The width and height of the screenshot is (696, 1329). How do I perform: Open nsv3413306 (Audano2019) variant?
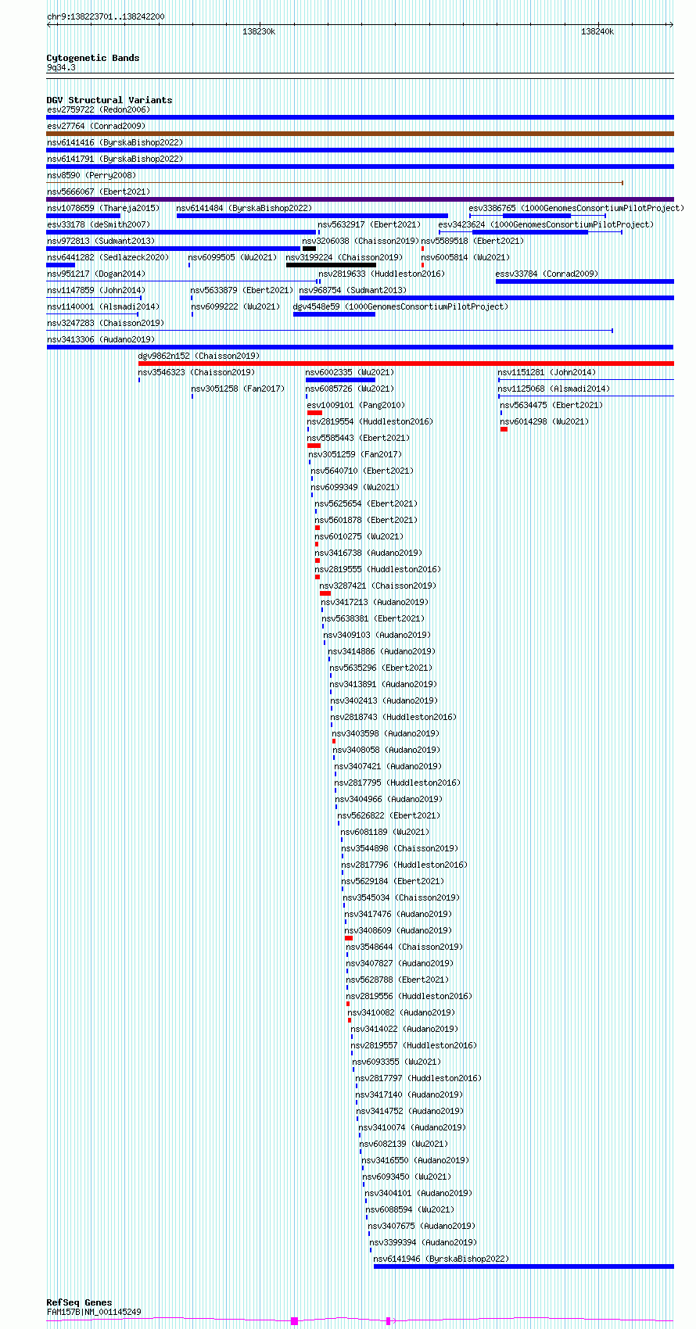(101, 339)
